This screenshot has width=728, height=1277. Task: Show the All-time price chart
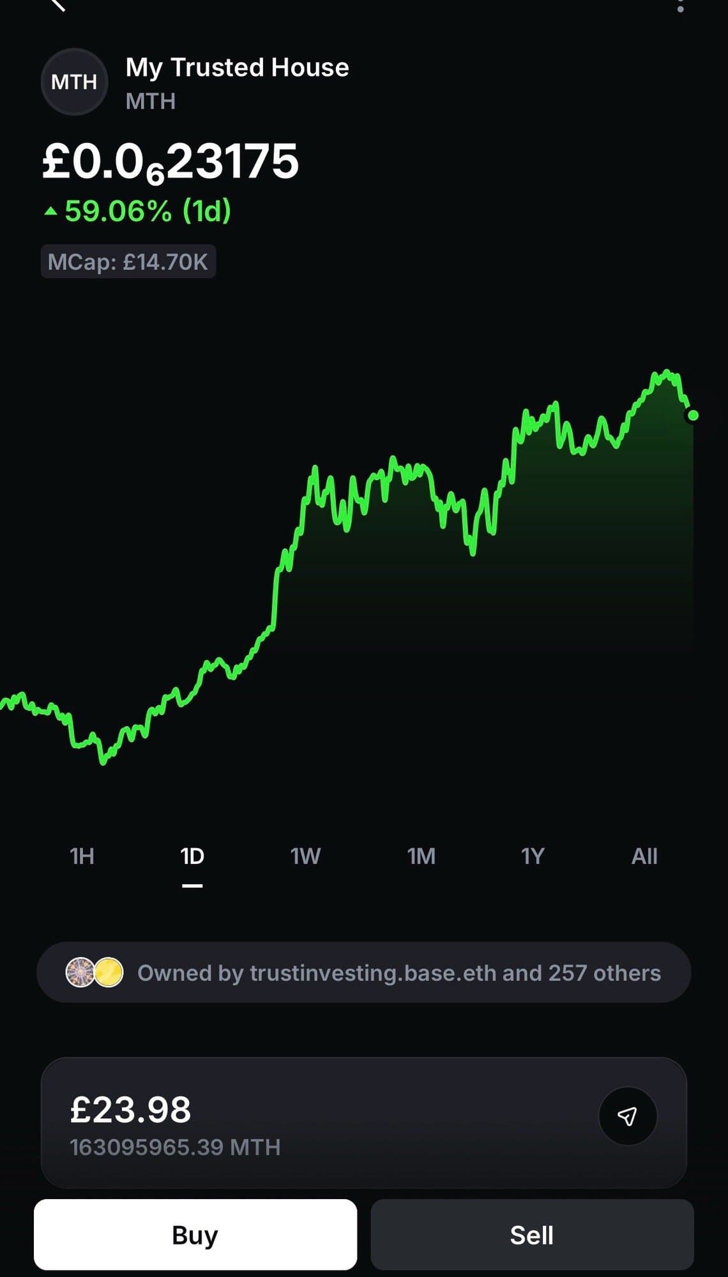tap(644, 856)
